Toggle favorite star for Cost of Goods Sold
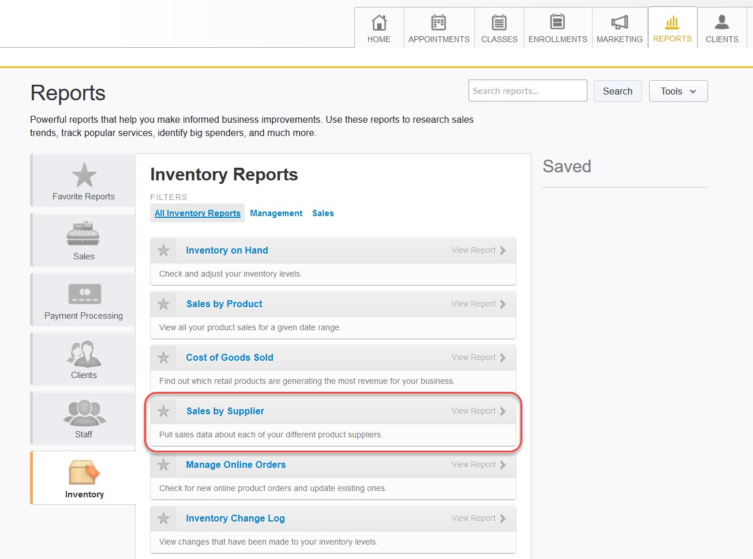The width and height of the screenshot is (753, 559). point(164,358)
